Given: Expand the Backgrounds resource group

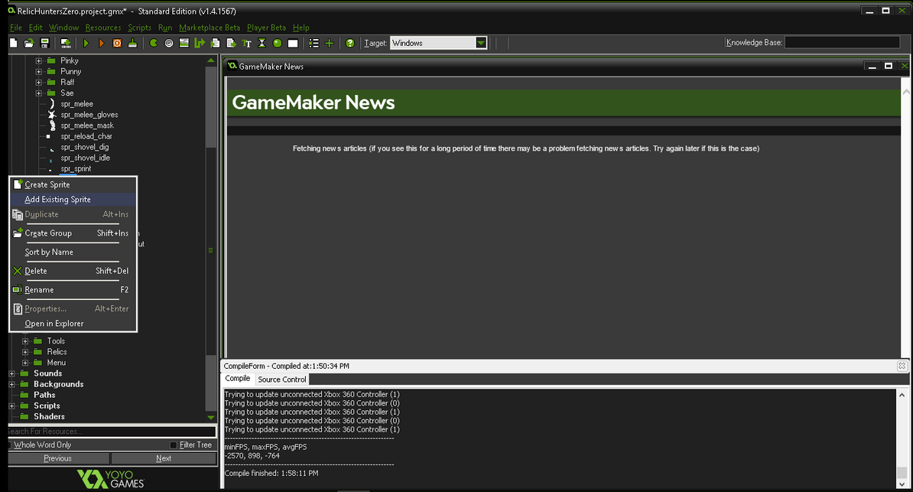Looking at the screenshot, I should (11, 384).
